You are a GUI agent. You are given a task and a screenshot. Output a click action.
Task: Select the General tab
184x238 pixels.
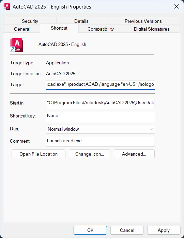coord(22,29)
